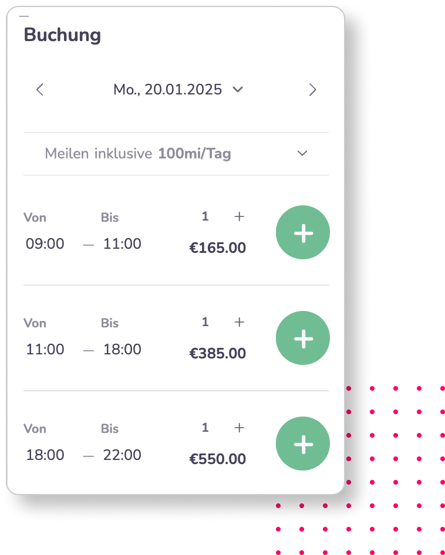Click the 09:00 Von start time
The height and width of the screenshot is (555, 445).
[x=45, y=243]
